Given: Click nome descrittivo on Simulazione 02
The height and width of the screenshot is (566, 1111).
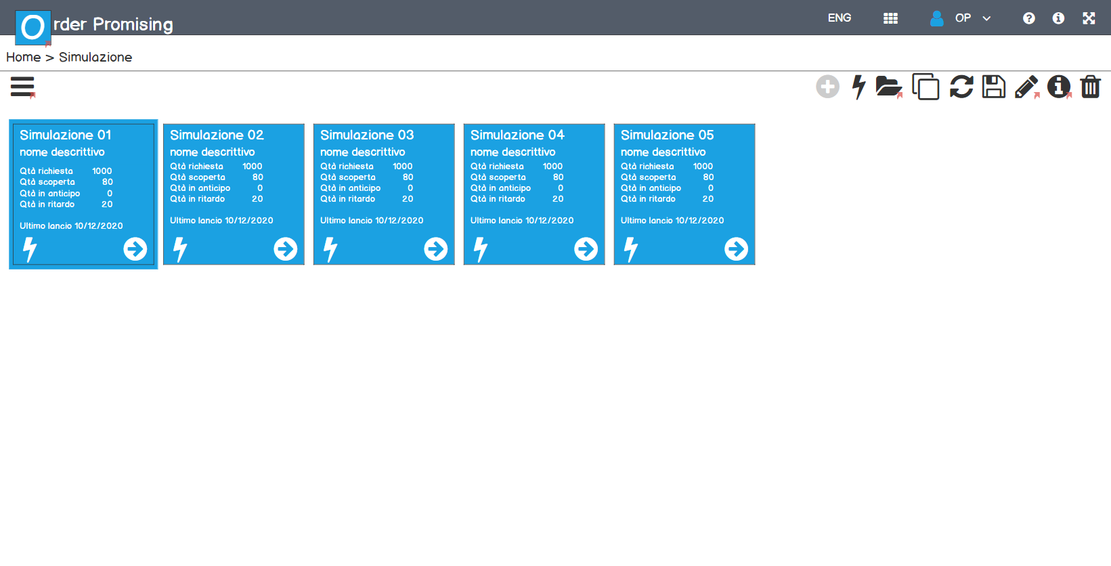Looking at the screenshot, I should [213, 152].
